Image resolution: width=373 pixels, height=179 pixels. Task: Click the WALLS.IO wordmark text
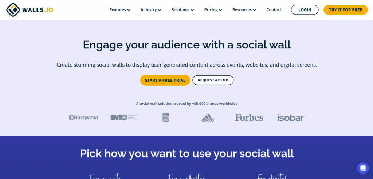(x=38, y=10)
